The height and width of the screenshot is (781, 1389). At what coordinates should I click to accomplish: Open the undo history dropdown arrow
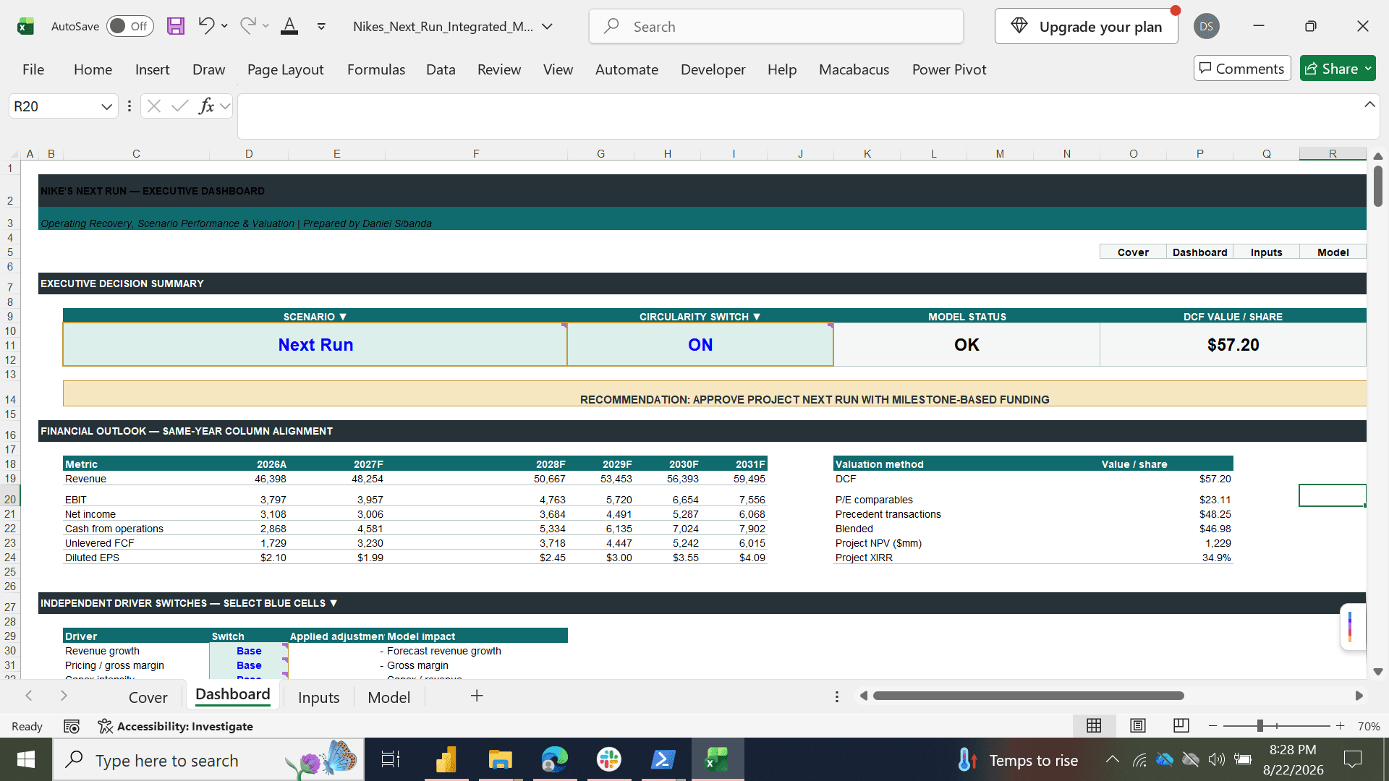pos(224,27)
